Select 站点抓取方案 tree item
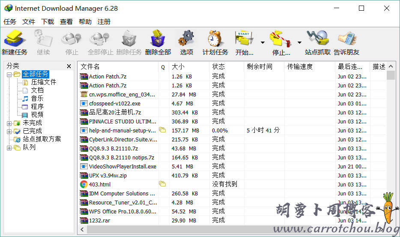The width and height of the screenshot is (400, 237). point(42,139)
